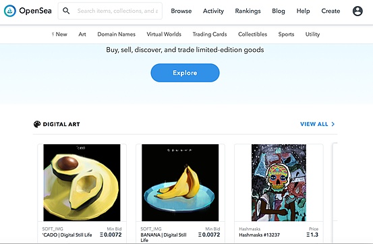
Task: Open the Rankings page
Action: tap(248, 11)
